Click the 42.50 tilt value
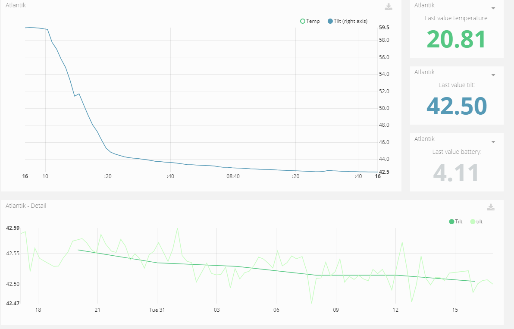Image resolution: width=514 pixels, height=329 pixels. coord(456,106)
